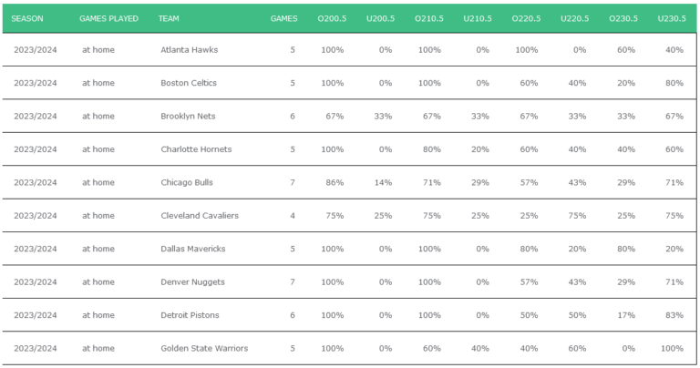This screenshot has width=700, height=368.
Task: Click on Charlotte Hornets team name
Action: [196, 149]
